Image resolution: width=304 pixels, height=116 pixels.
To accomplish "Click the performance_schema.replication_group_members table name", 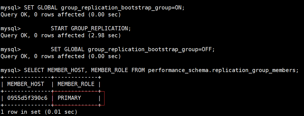I will [223, 70].
